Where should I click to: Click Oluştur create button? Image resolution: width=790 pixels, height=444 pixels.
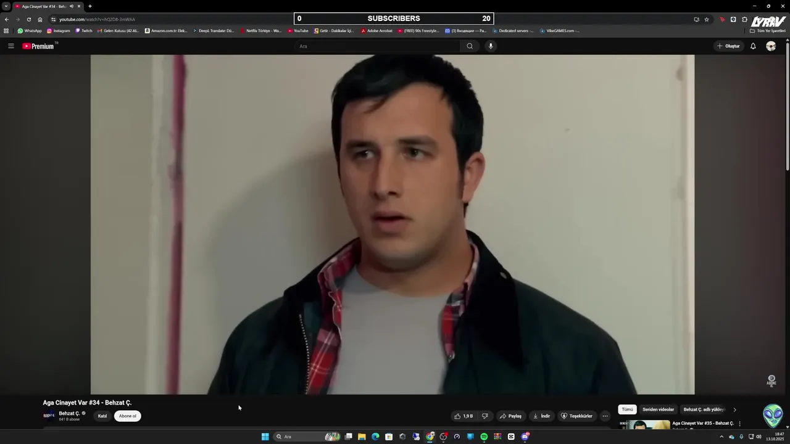728,46
